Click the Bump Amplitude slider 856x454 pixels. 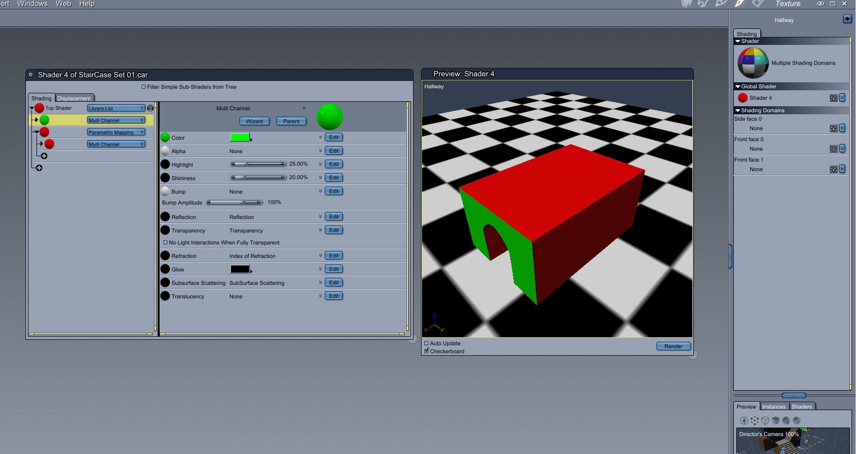pos(234,202)
